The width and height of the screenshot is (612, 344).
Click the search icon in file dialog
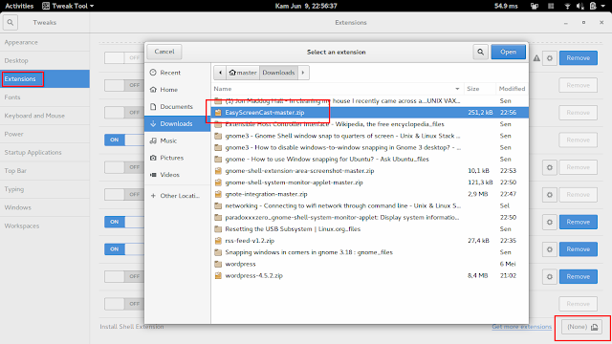tap(480, 52)
